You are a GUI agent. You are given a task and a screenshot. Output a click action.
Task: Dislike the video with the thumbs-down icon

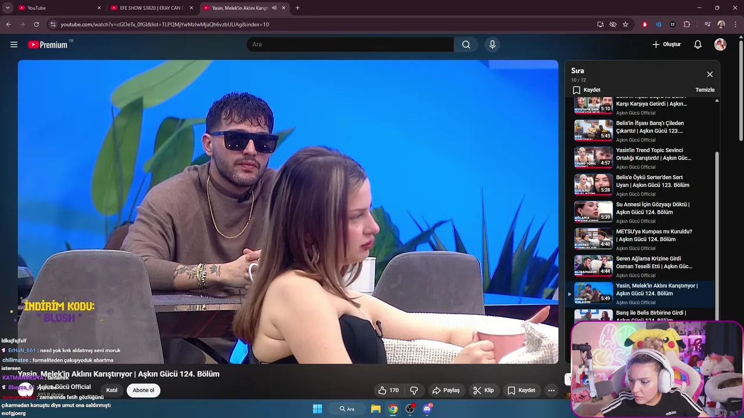click(x=414, y=390)
